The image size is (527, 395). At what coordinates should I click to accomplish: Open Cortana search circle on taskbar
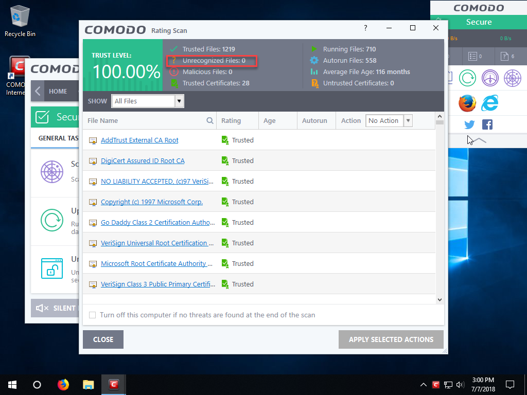(37, 385)
